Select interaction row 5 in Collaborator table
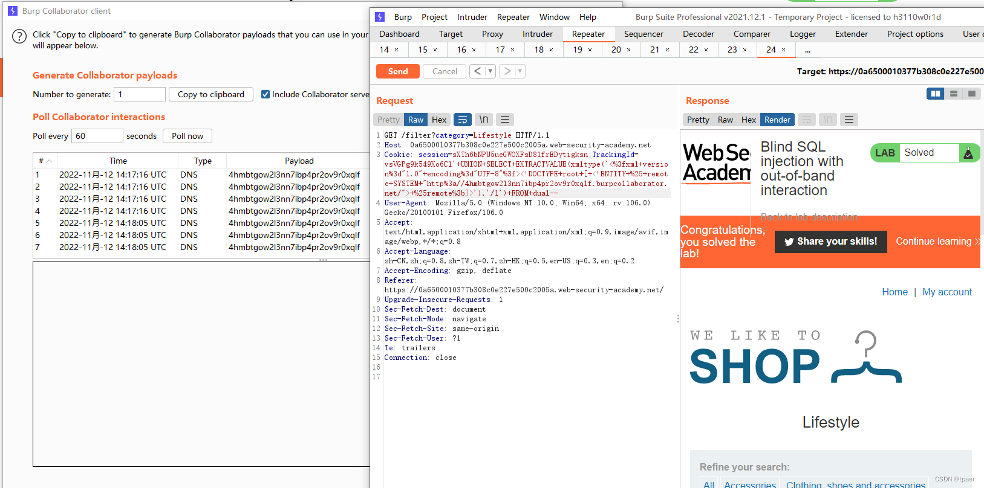The width and height of the screenshot is (984, 488). [x=201, y=223]
